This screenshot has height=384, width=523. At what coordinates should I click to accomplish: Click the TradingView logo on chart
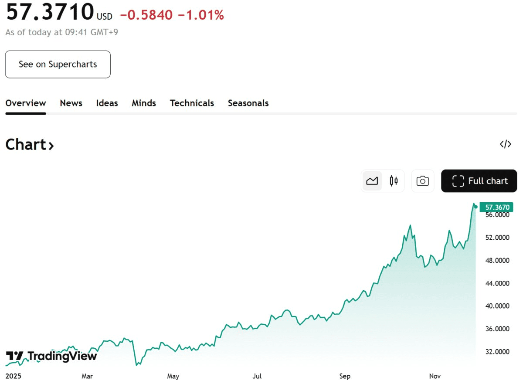click(x=51, y=356)
